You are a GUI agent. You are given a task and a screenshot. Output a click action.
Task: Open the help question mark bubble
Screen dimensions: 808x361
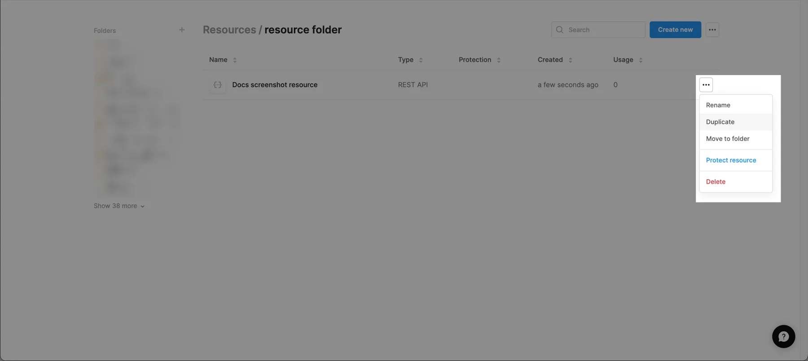(x=784, y=336)
